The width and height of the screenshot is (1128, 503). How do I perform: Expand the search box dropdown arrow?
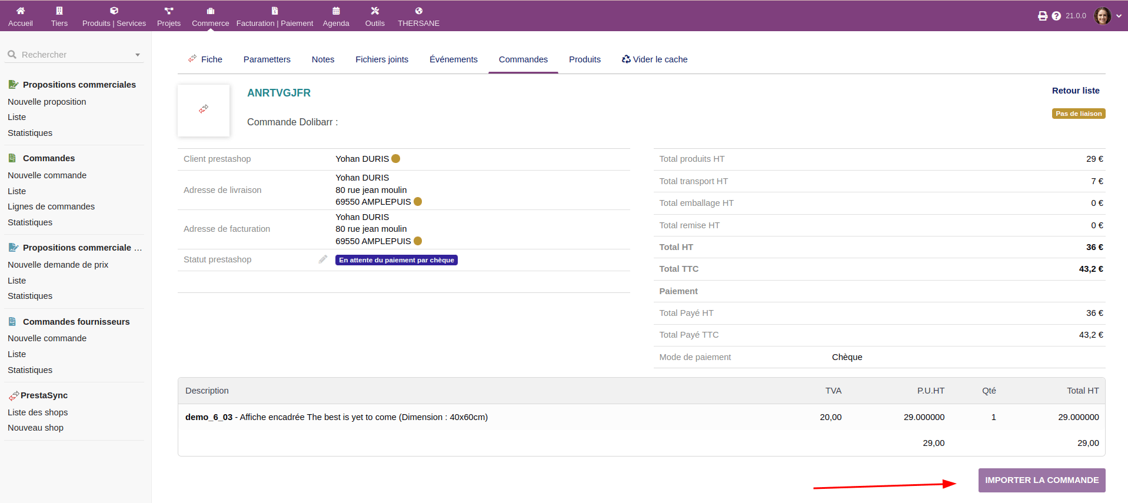click(138, 55)
